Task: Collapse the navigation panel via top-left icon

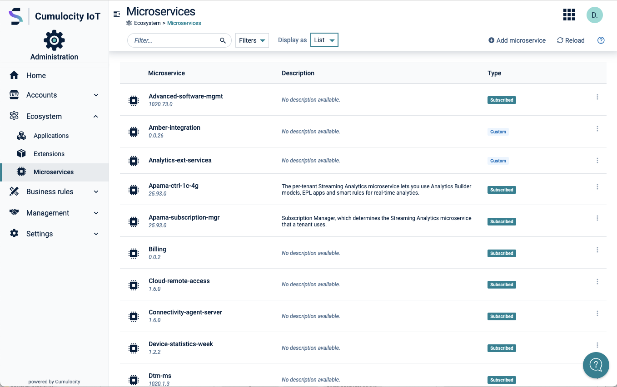Action: tap(117, 14)
